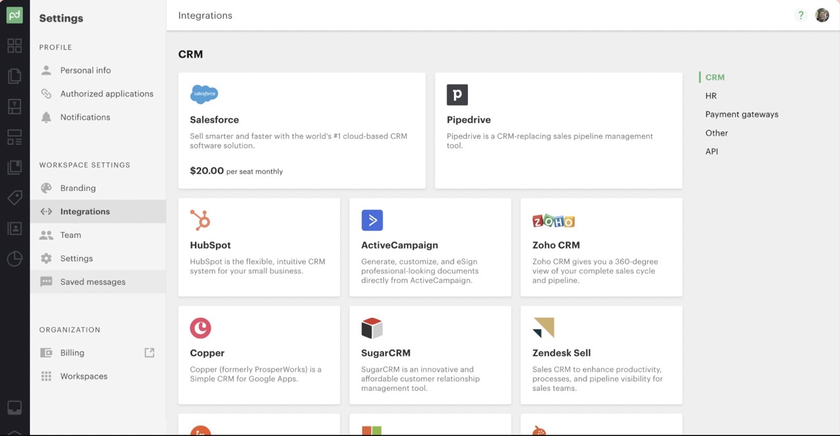The width and height of the screenshot is (840, 436).
Task: Click the help question mark icon
Action: point(800,15)
